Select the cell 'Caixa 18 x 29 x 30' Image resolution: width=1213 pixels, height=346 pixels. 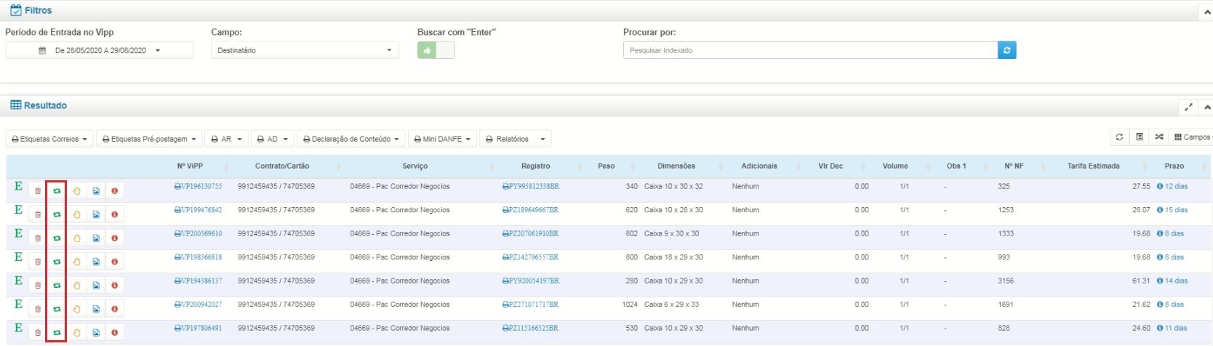coord(673,257)
